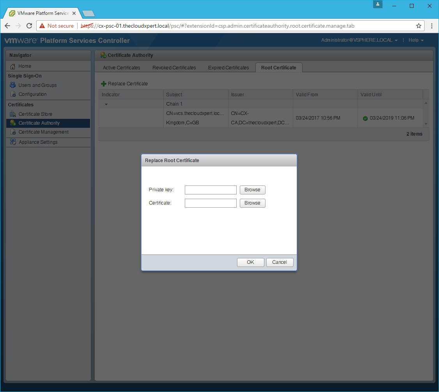Click the Certificate Management icon

click(13, 132)
